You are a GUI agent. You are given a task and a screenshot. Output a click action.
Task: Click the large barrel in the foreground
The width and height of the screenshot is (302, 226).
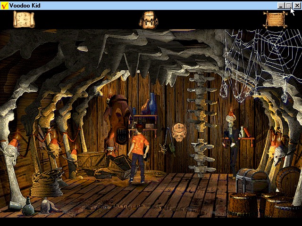(x=243, y=205)
